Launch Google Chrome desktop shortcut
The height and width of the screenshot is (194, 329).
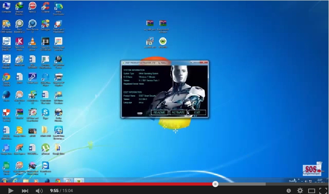tap(6, 79)
